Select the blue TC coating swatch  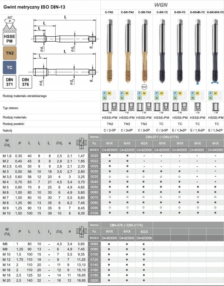(x=10, y=67)
